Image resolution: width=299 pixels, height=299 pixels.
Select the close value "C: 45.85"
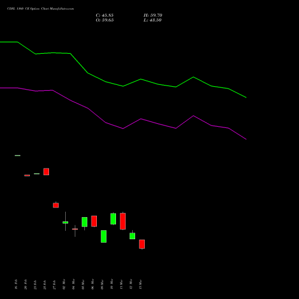point(105,16)
